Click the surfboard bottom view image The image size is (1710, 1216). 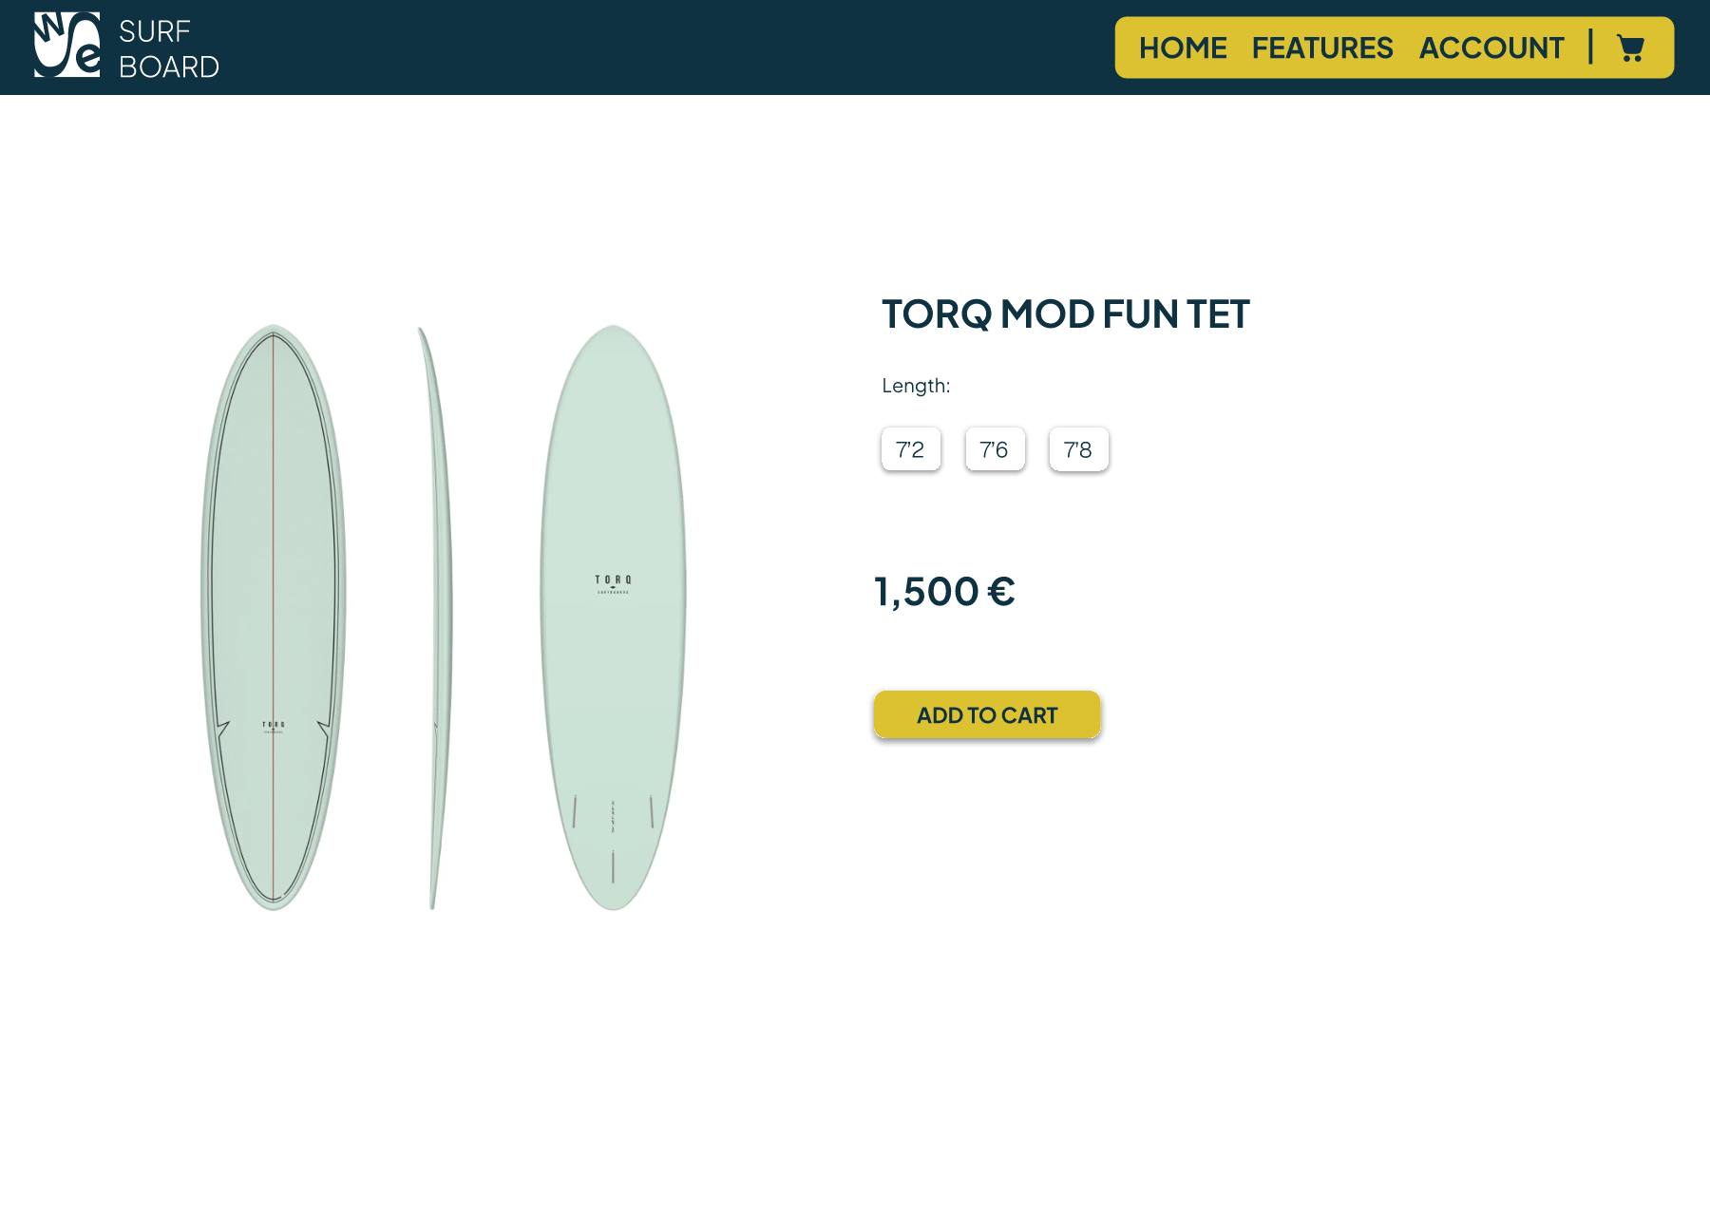tap(613, 617)
